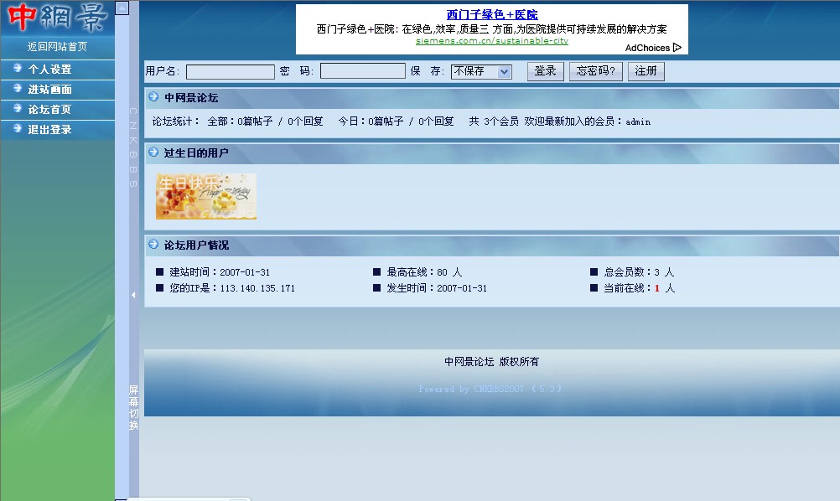This screenshot has height=501, width=840.
Task: Click the 最高在线：80 人 entry
Action: pyautogui.click(x=423, y=272)
